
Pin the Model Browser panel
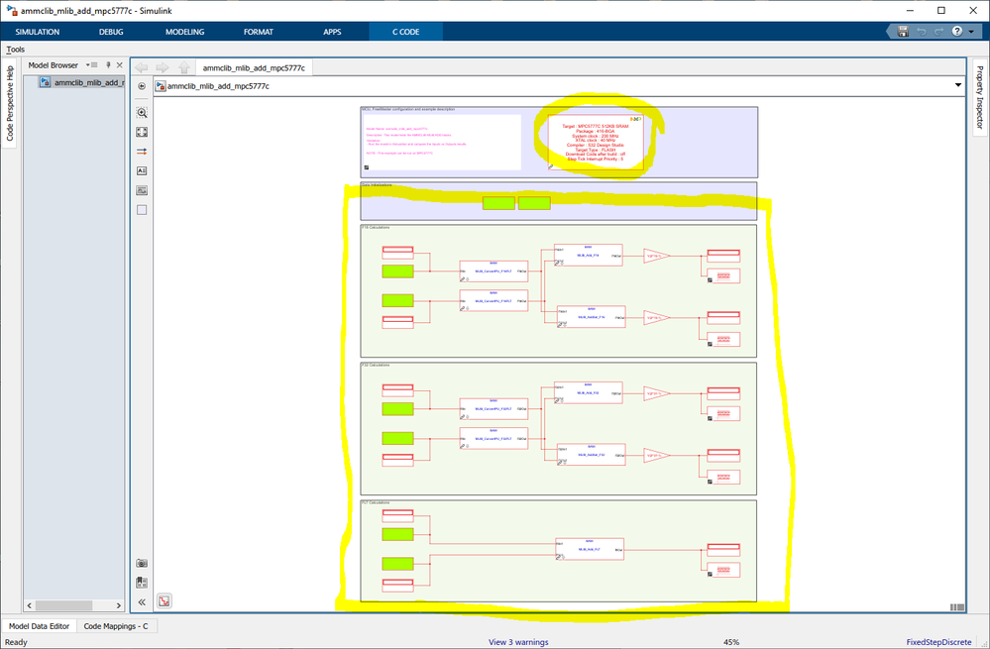(x=108, y=65)
